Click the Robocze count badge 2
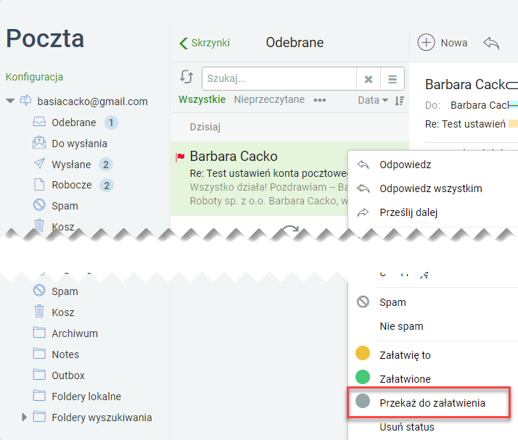The width and height of the screenshot is (518, 440). click(x=107, y=185)
